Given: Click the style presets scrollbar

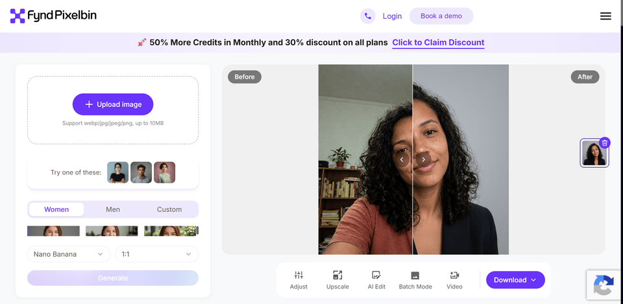Looking at the screenshot, I should 197,231.
